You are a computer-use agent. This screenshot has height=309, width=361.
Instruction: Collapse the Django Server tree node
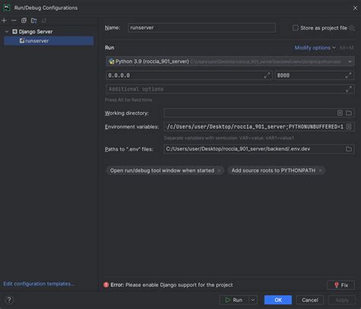tap(7, 31)
